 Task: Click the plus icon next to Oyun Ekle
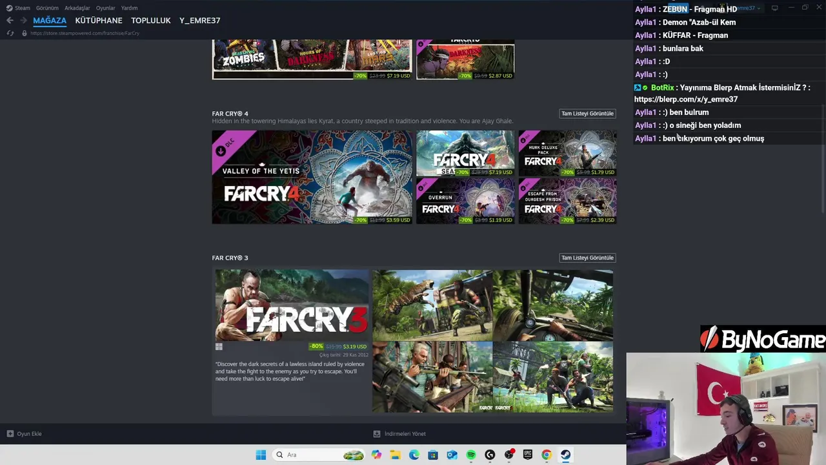pyautogui.click(x=10, y=434)
